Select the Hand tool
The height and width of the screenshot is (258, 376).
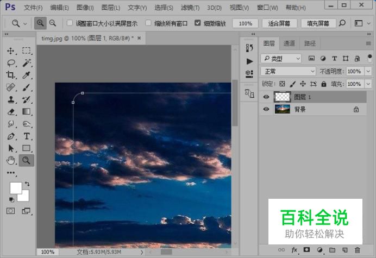pyautogui.click(x=11, y=160)
